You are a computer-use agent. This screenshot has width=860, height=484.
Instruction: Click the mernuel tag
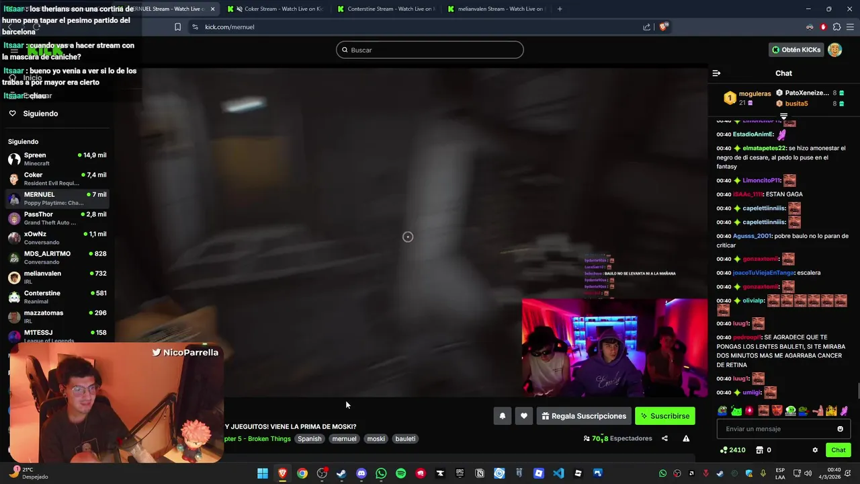[344, 438]
